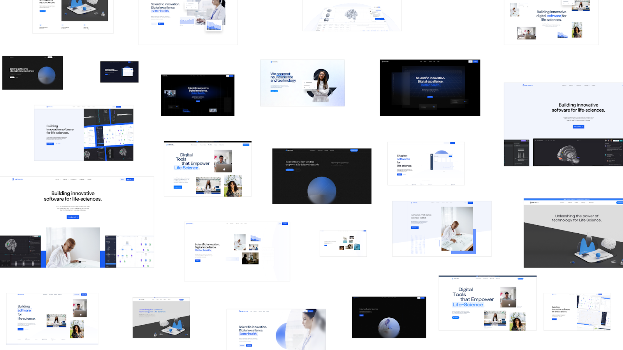This screenshot has width=623, height=350.
Task: Open the 'We connect neuroscience and technology' mockup
Action: click(303, 83)
